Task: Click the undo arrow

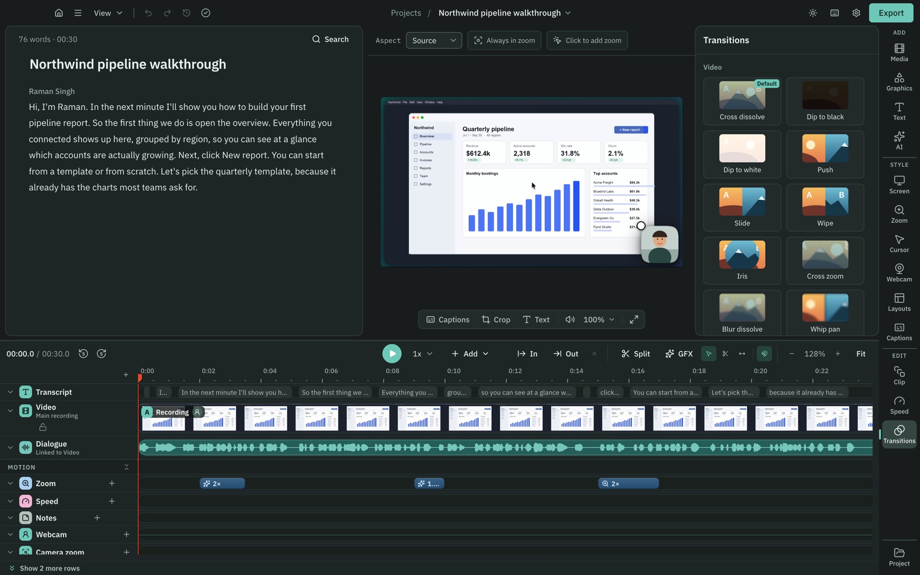Action: point(148,13)
